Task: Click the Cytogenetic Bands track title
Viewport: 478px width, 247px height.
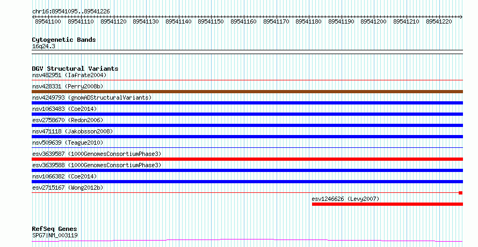Action: 64,40
